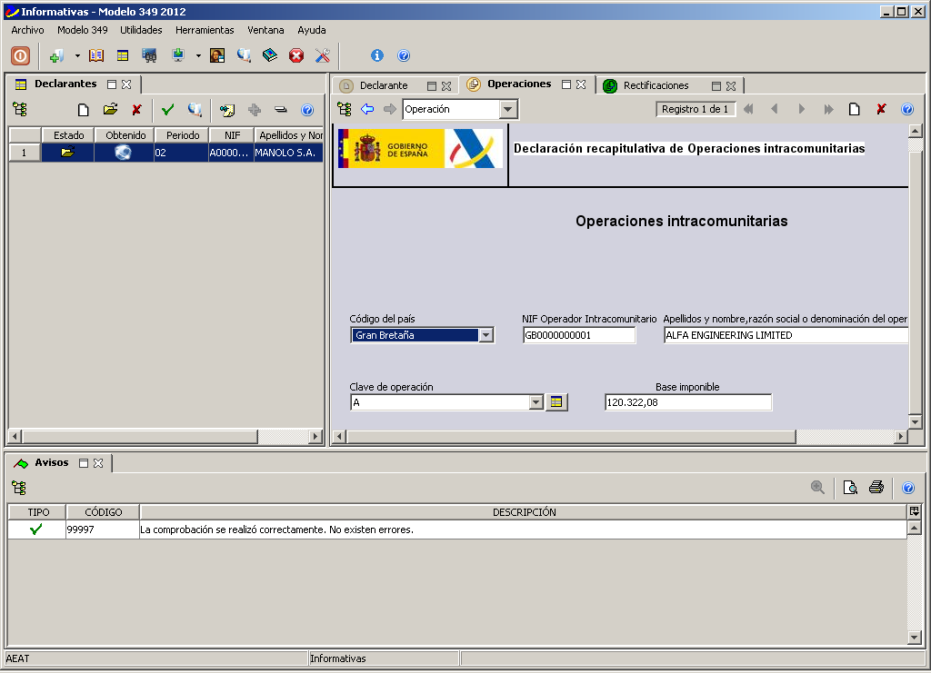The image size is (931, 673).
Task: Open the print icon in Avisos panel
Action: point(876,487)
